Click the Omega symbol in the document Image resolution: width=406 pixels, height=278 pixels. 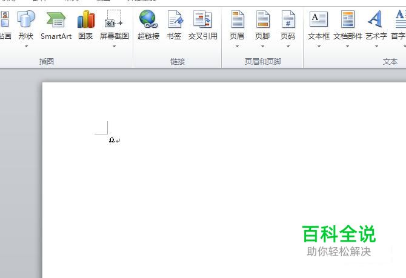click(x=111, y=140)
